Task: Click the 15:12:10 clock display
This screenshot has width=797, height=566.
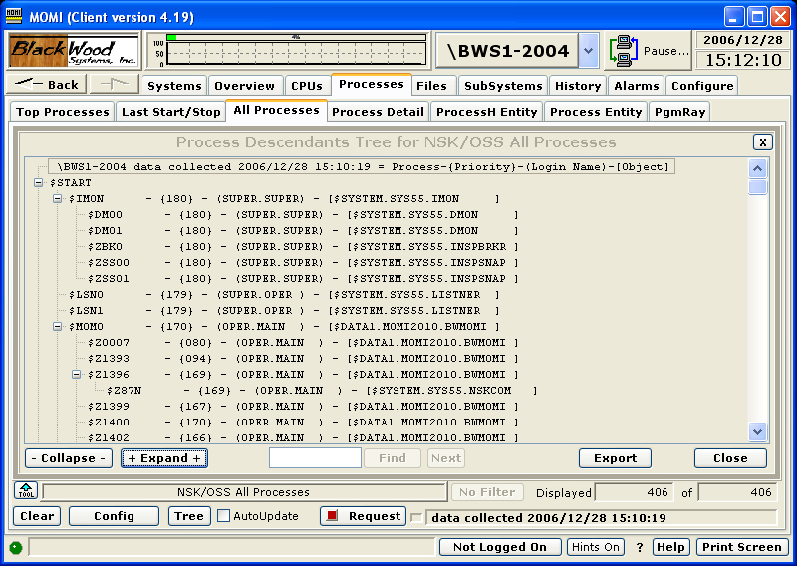Action: click(742, 60)
